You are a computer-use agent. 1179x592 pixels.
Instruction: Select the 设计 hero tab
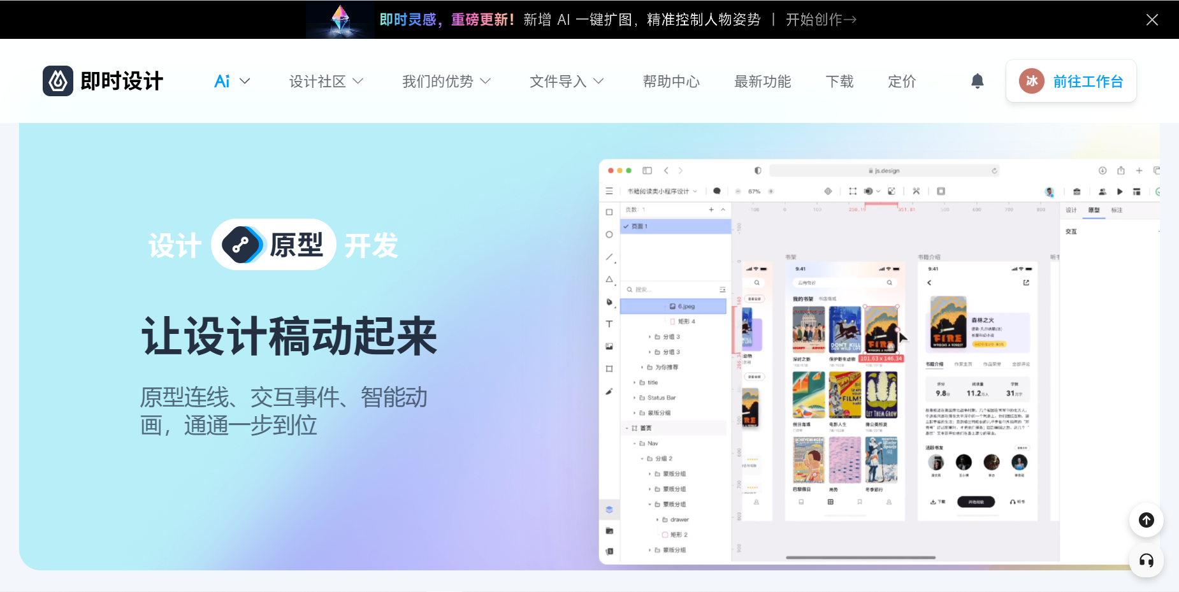[175, 245]
